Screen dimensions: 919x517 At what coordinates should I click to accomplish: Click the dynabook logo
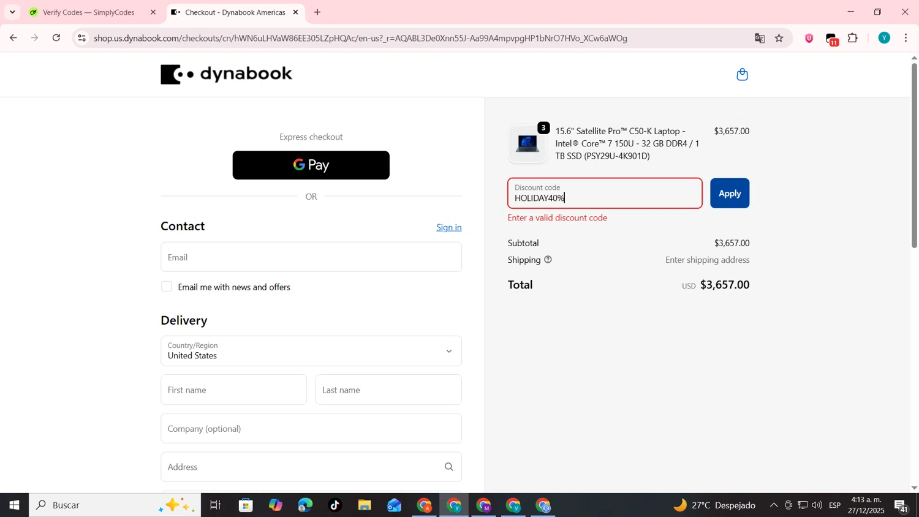[x=226, y=74]
